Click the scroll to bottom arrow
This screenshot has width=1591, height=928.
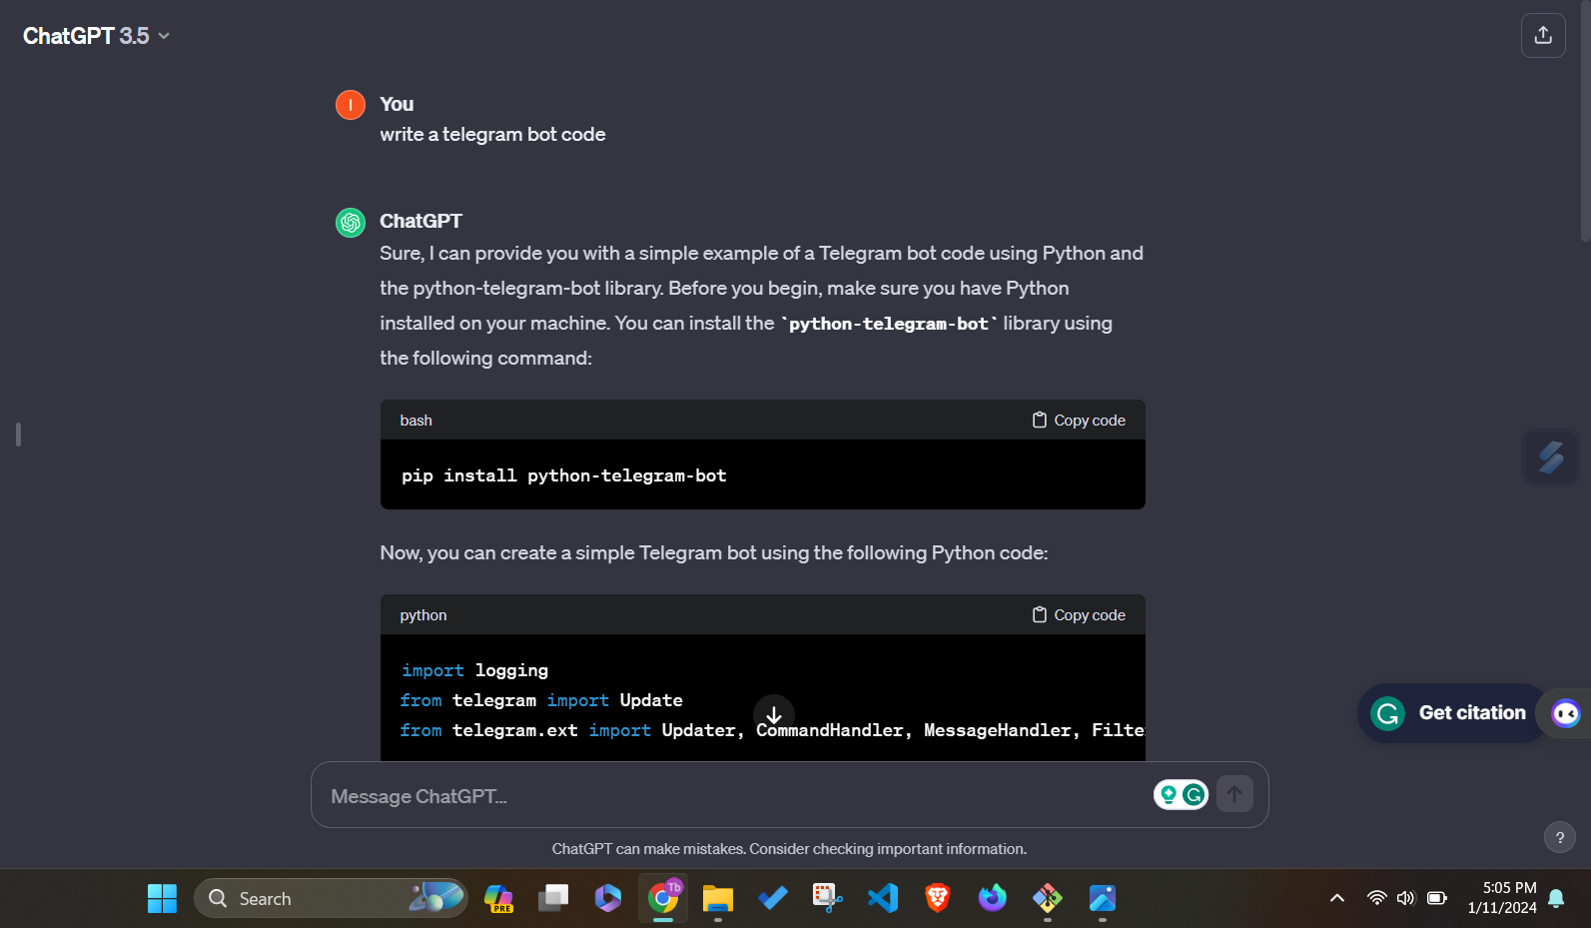pos(774,715)
